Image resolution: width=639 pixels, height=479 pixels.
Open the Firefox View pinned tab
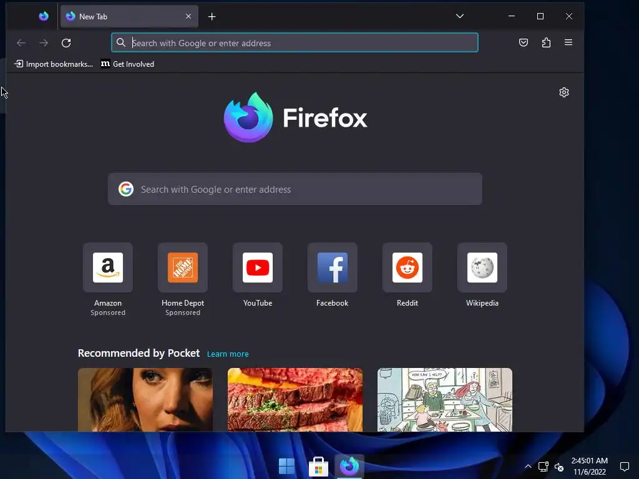(44, 16)
